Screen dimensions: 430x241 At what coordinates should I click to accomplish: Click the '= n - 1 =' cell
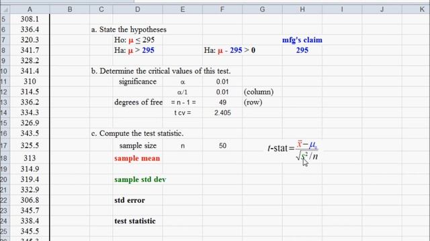pos(183,102)
